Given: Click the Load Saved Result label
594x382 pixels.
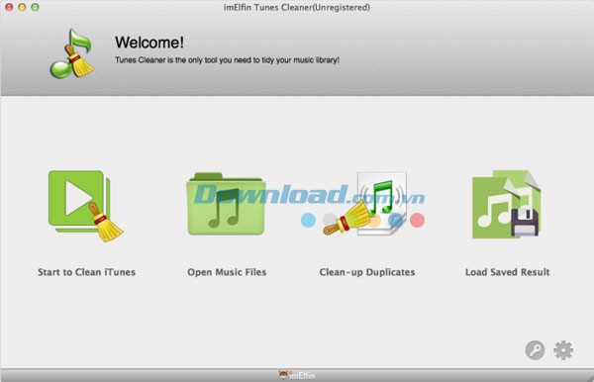Looking at the screenshot, I should point(507,272).
